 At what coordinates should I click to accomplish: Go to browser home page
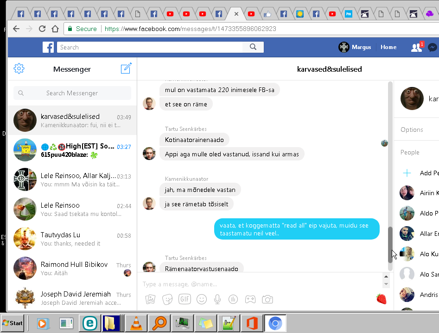pyautogui.click(x=55, y=29)
